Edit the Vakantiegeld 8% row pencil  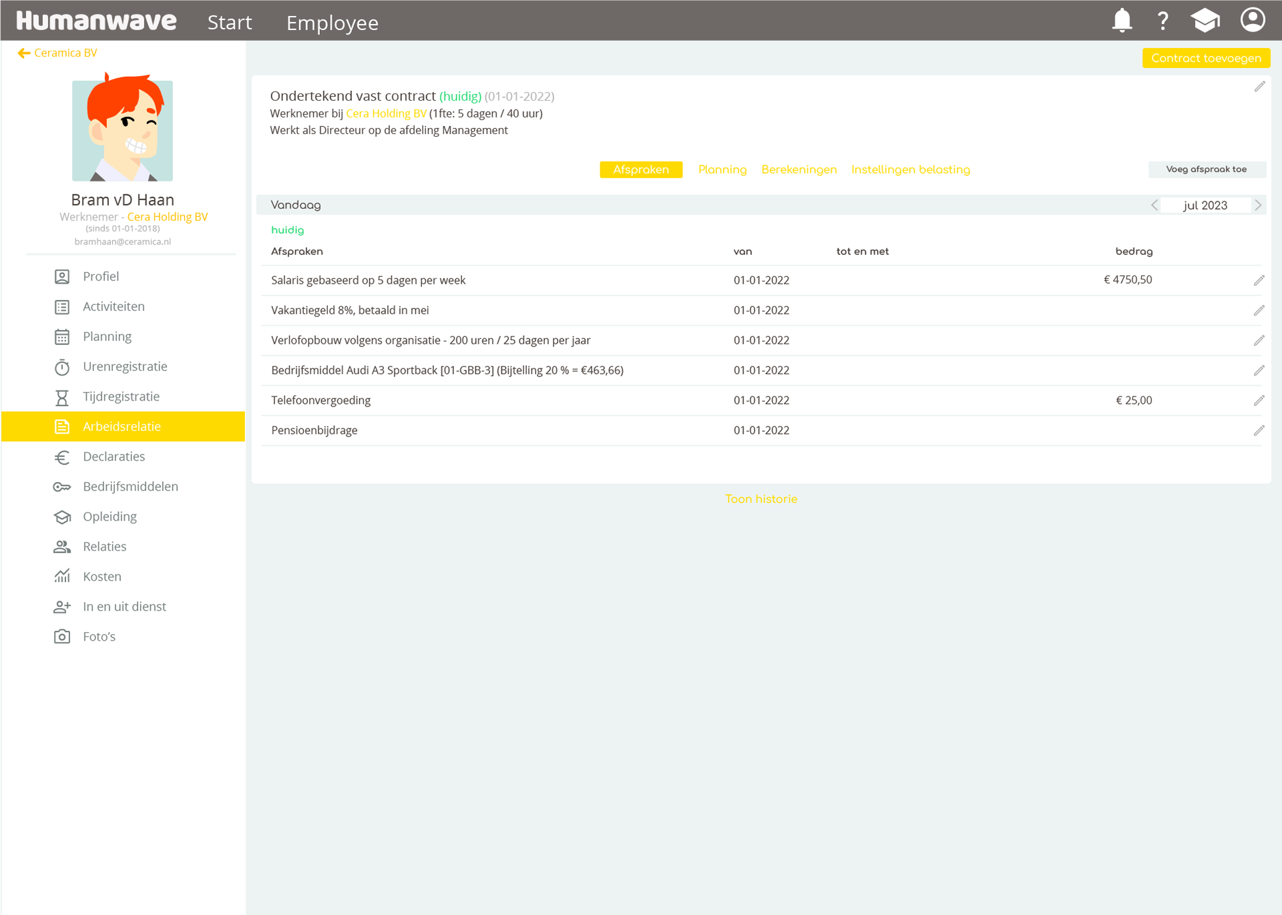coord(1259,310)
